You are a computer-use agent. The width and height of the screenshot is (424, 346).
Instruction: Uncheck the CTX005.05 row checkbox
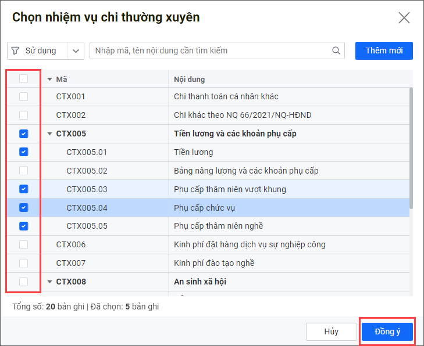(23, 226)
